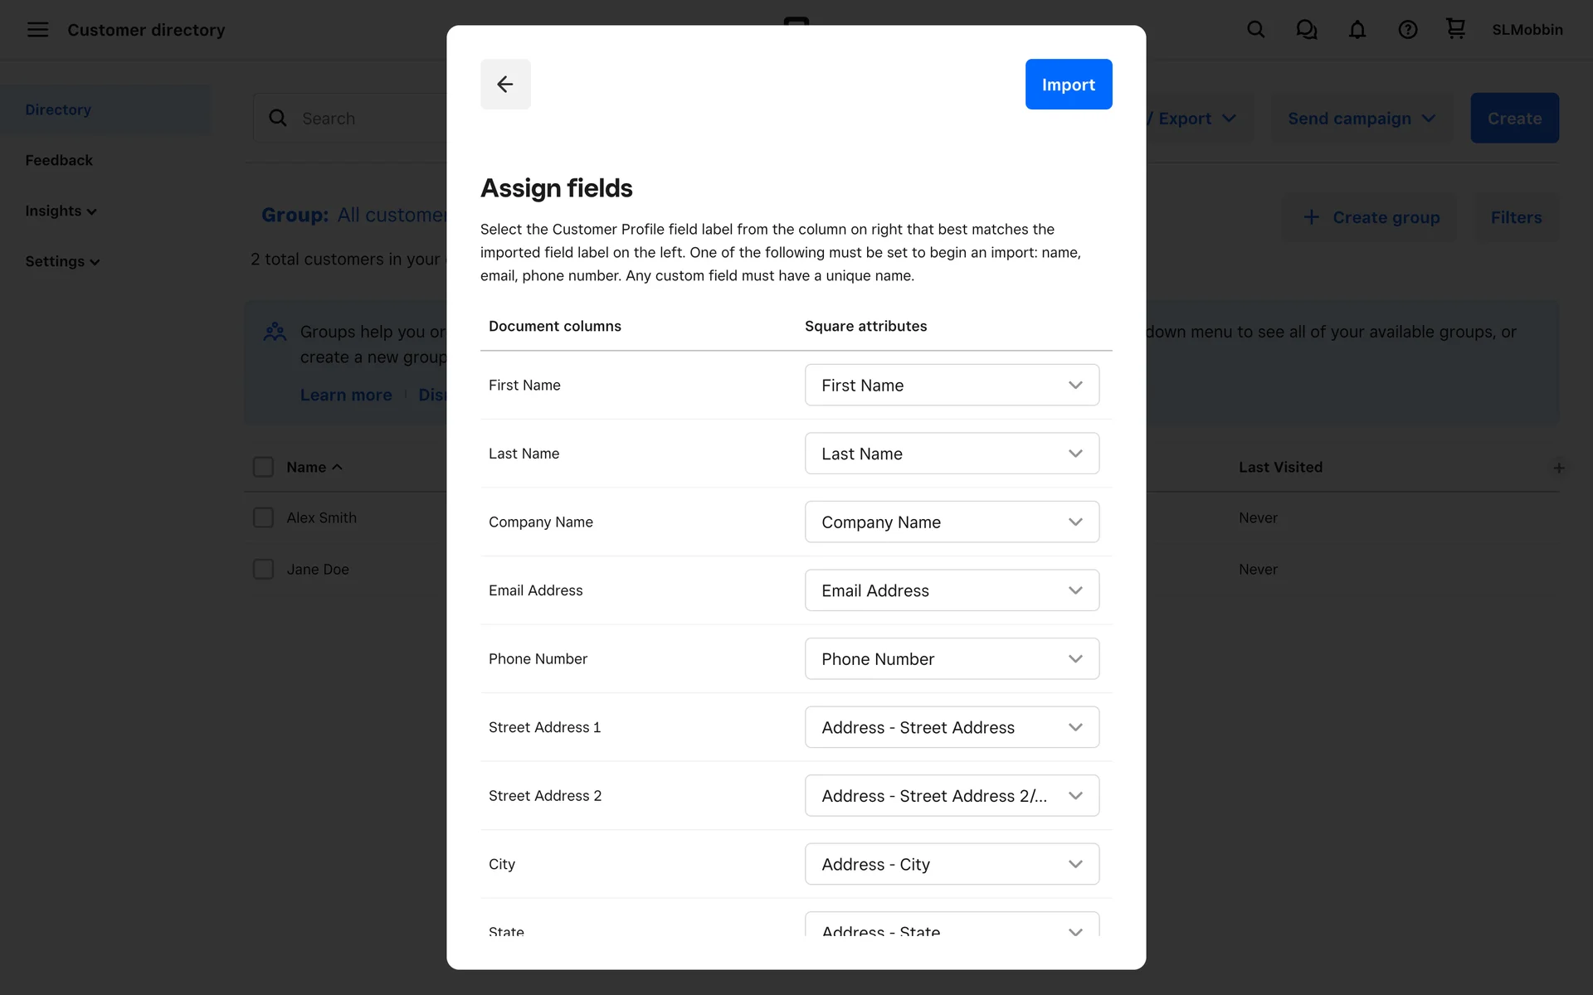Image resolution: width=1593 pixels, height=995 pixels.
Task: Open the hamburger navigation menu
Action: (x=37, y=30)
